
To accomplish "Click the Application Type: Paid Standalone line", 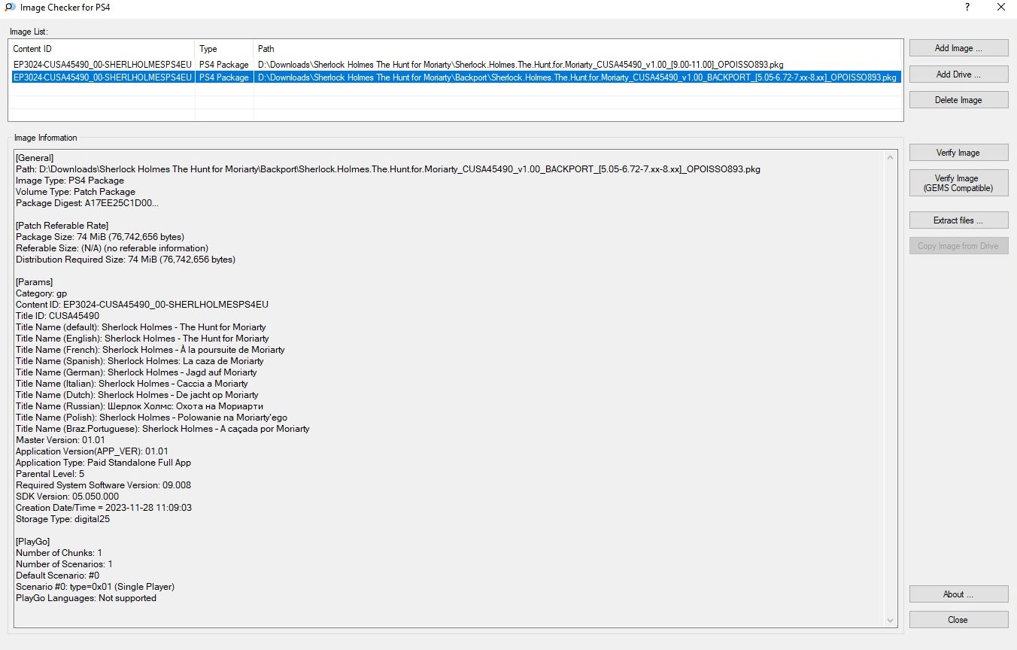I will (x=103, y=463).
